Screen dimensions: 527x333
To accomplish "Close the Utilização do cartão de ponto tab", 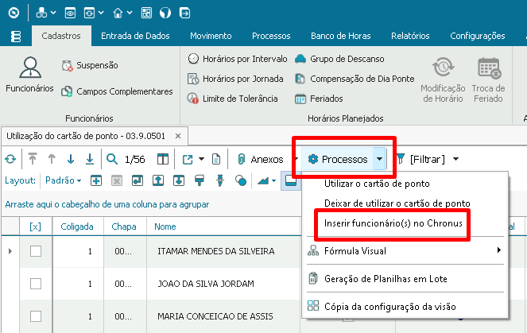I will coord(178,136).
